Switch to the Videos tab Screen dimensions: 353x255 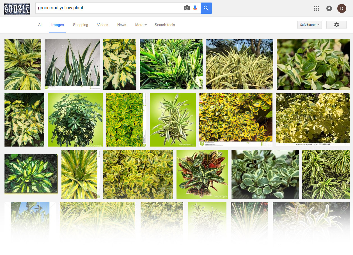(102, 25)
